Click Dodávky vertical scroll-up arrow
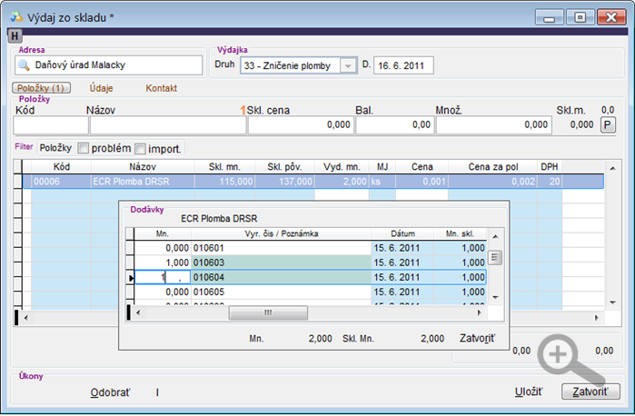 coord(495,236)
